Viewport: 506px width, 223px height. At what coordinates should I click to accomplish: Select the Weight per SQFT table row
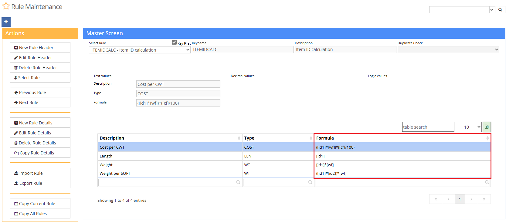pyautogui.click(x=169, y=174)
